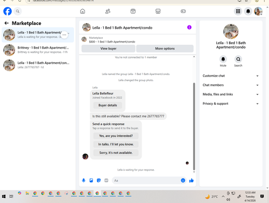The height and width of the screenshot is (203, 269).
Task: Expand the Privacy & support section
Action: coord(231,104)
